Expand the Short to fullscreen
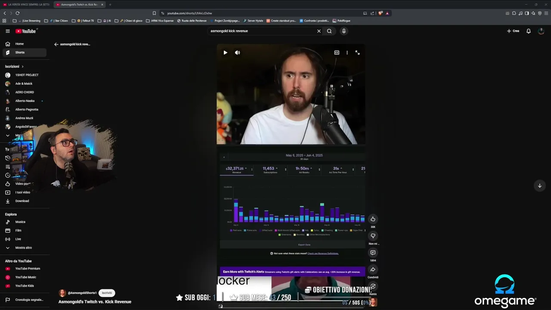This screenshot has height=310, width=551. [357, 53]
